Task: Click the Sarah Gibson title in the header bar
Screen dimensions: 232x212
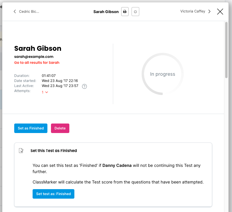Action: pyautogui.click(x=106, y=12)
